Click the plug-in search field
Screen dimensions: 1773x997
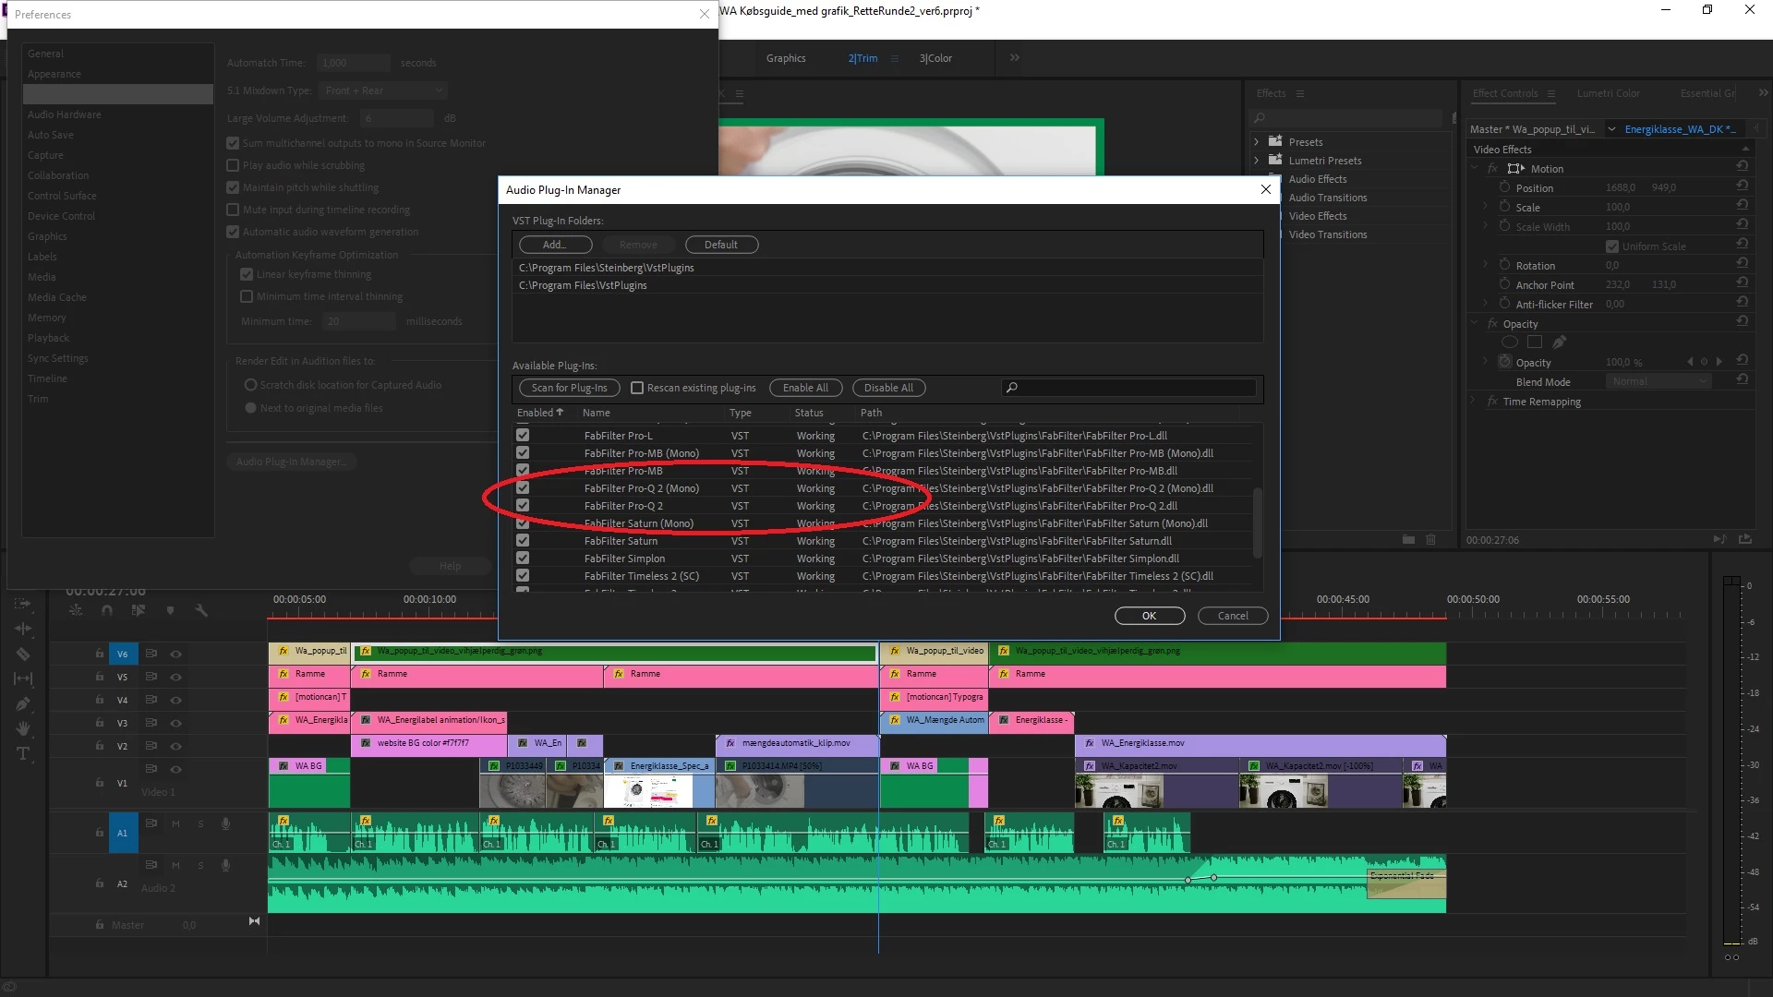1136,388
